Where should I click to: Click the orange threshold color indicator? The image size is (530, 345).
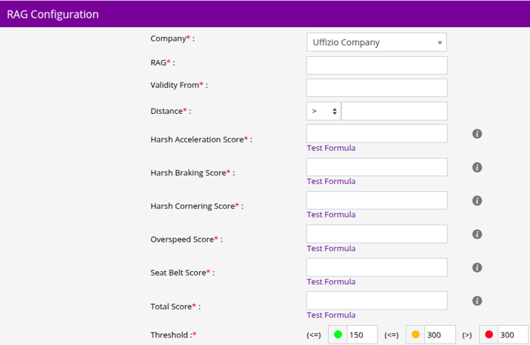coord(415,335)
